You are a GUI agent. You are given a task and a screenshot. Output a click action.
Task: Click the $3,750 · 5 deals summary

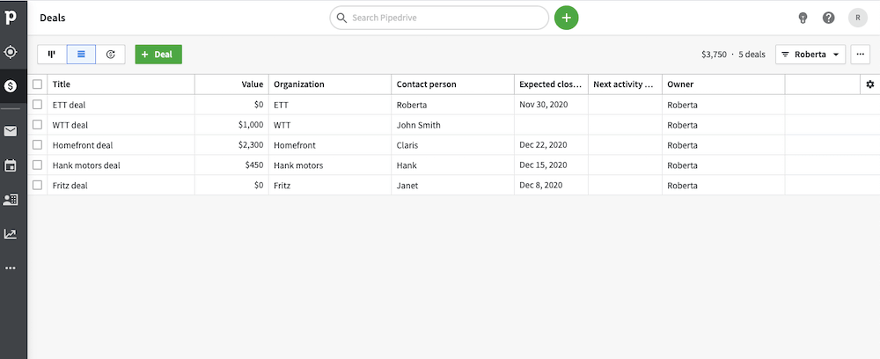coord(733,55)
